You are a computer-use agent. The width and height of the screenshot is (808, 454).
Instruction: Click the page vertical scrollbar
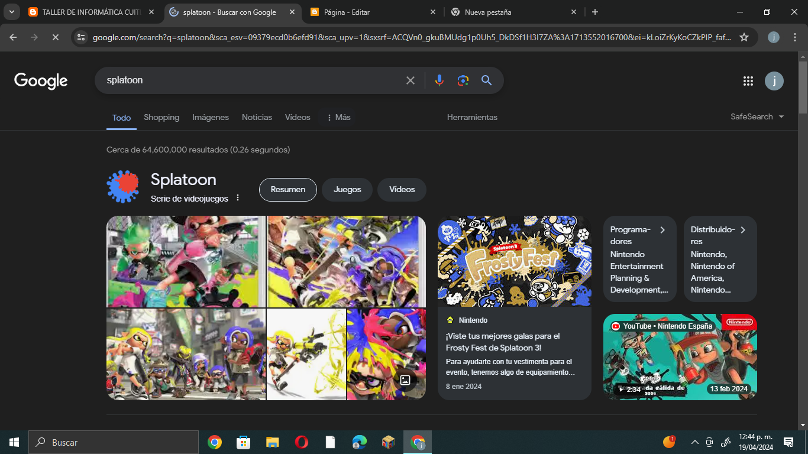coord(803,89)
